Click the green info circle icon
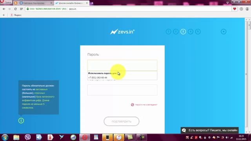The height and width of the screenshot is (141, 251). [x=21, y=121]
